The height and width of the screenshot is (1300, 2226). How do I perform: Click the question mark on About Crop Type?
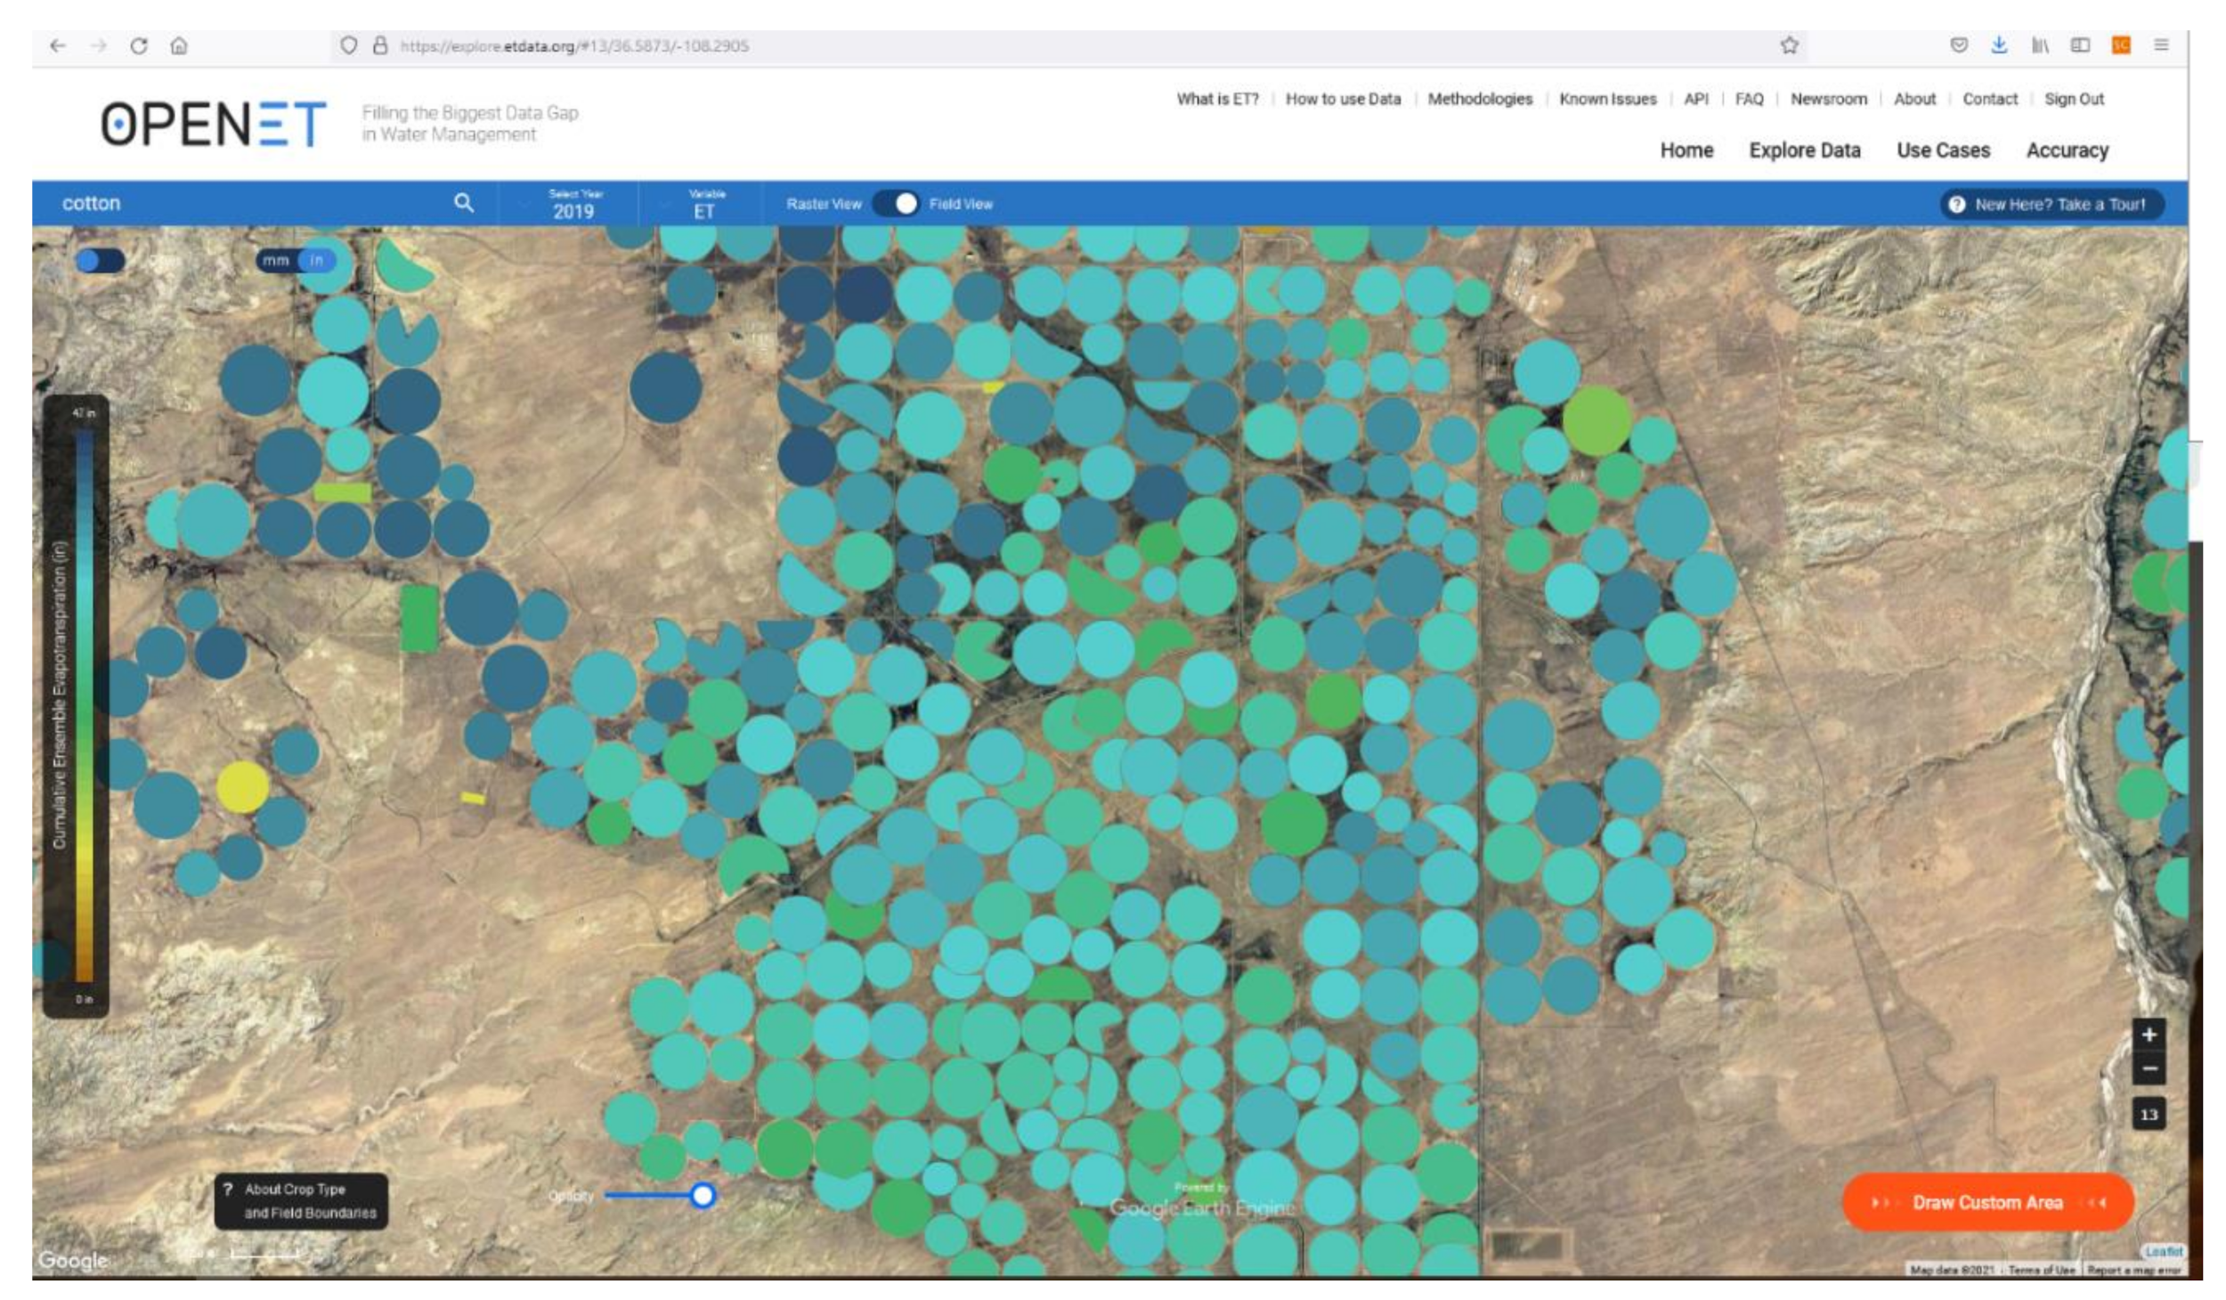(x=228, y=1190)
